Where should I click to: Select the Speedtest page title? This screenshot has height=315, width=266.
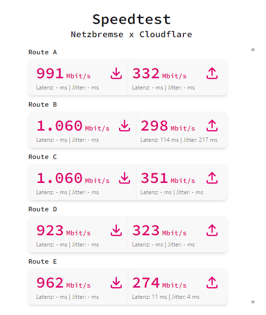[132, 20]
